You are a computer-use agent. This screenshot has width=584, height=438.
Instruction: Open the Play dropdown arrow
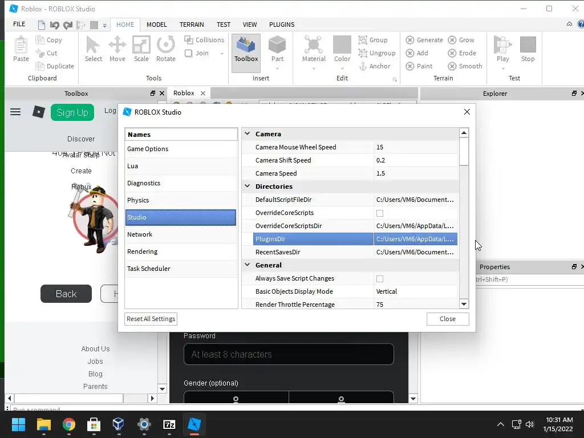(x=502, y=68)
